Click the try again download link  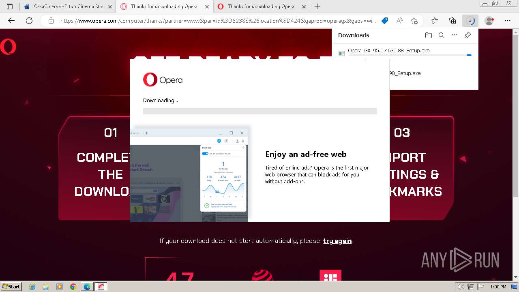pyautogui.click(x=337, y=241)
